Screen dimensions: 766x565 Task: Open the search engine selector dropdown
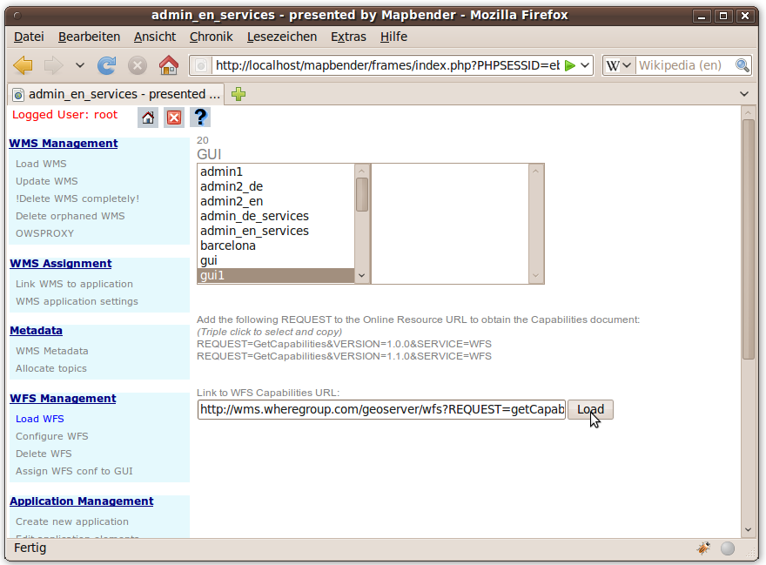tap(619, 65)
